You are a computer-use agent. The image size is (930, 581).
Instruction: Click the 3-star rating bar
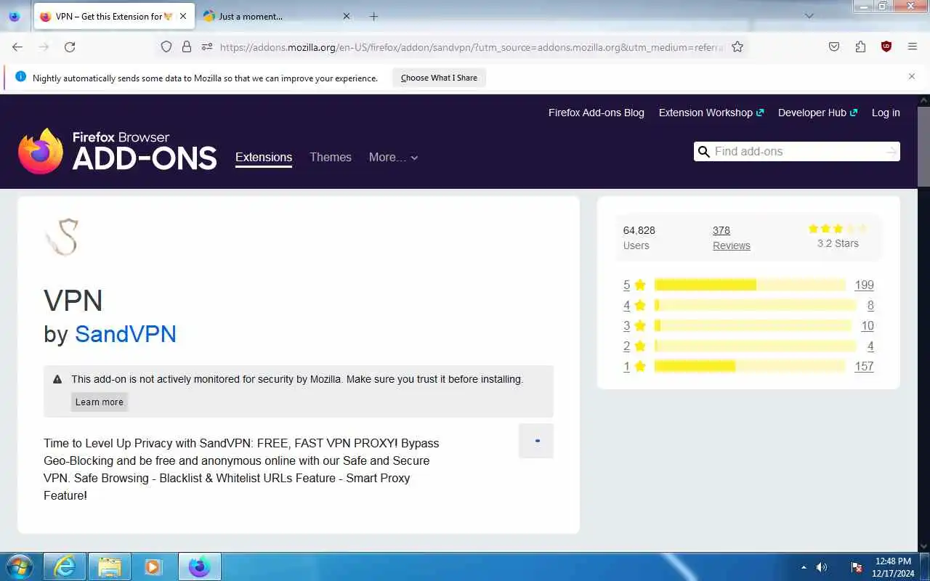click(753, 325)
